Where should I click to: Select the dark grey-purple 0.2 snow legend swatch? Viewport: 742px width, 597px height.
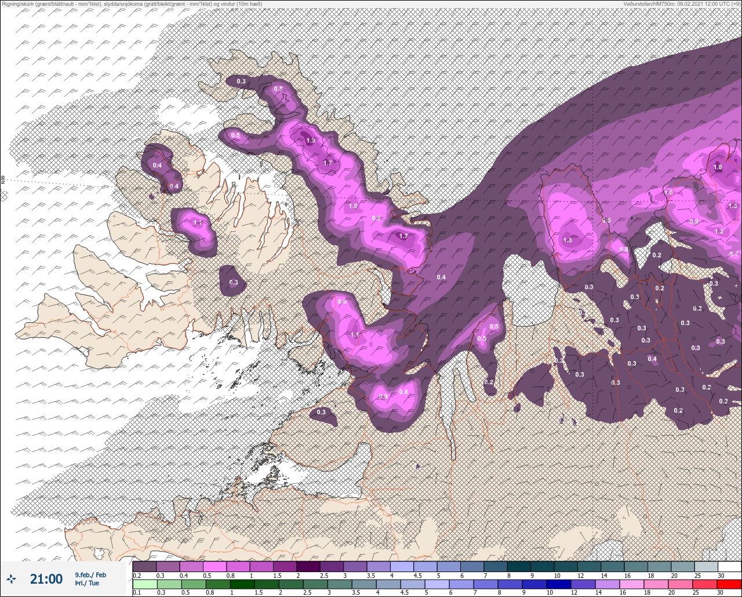144,566
